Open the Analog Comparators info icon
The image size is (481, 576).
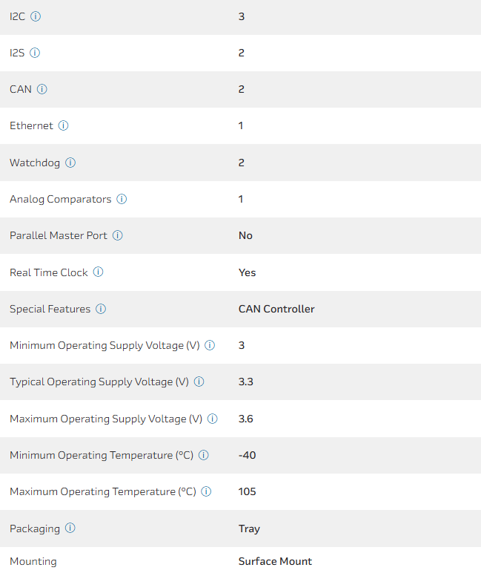pyautogui.click(x=122, y=199)
